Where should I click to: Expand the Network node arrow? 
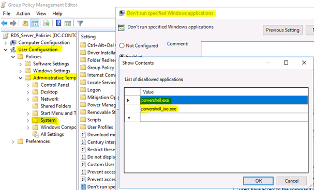[x=28, y=100]
